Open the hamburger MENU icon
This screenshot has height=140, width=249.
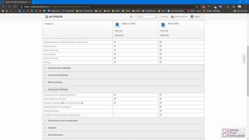pyautogui.click(x=192, y=16)
